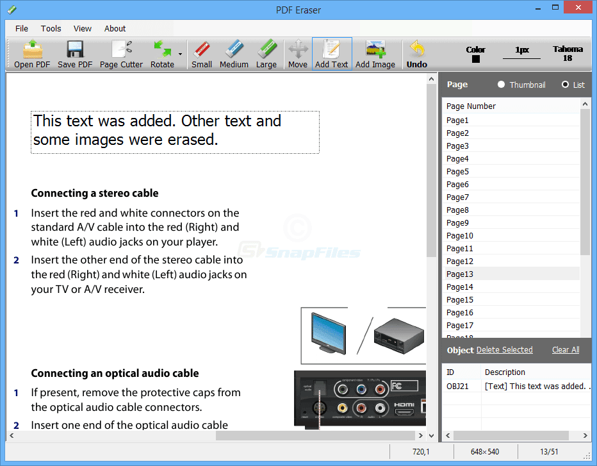Select the Page Cutter tool

click(121, 54)
